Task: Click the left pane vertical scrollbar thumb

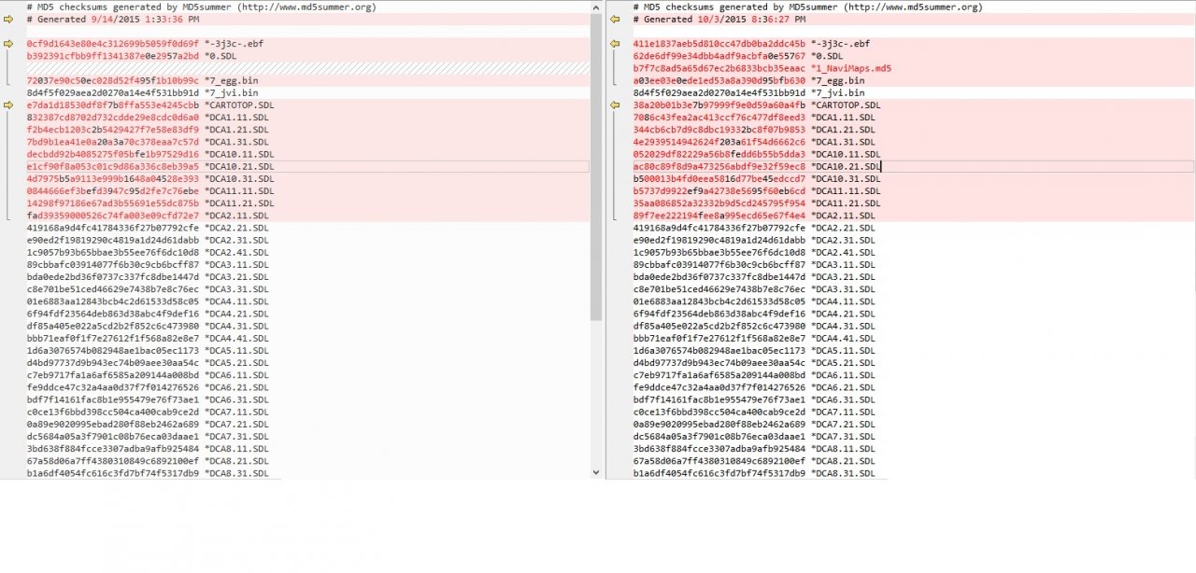Action: (596, 168)
